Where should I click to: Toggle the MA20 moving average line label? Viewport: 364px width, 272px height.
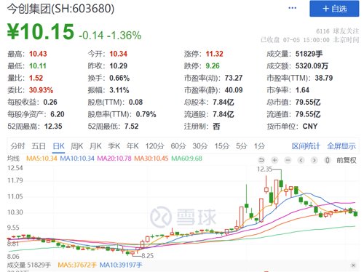click(114, 159)
